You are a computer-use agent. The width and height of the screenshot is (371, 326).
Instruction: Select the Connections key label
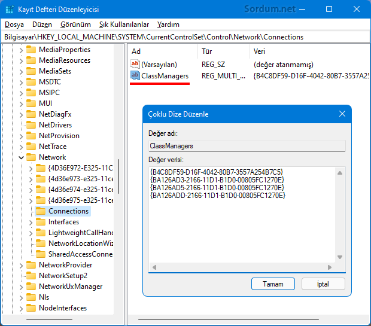click(x=69, y=211)
